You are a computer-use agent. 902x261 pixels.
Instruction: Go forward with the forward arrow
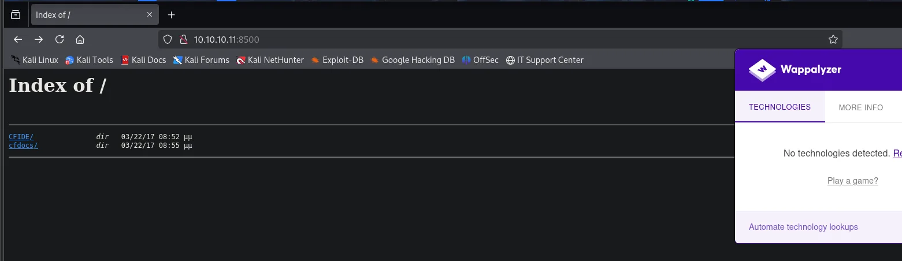(39, 39)
